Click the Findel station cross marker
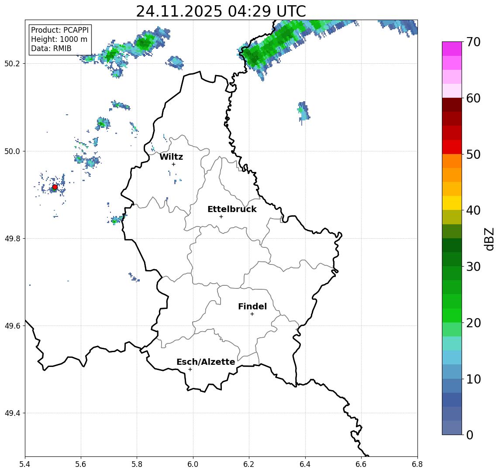500x473 pixels. [x=252, y=314]
